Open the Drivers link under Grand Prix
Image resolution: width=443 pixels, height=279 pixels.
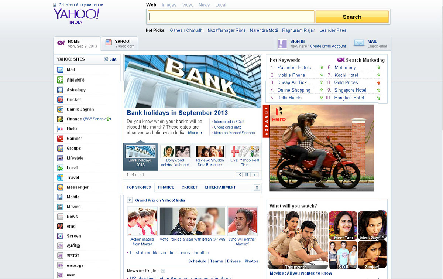(x=234, y=261)
